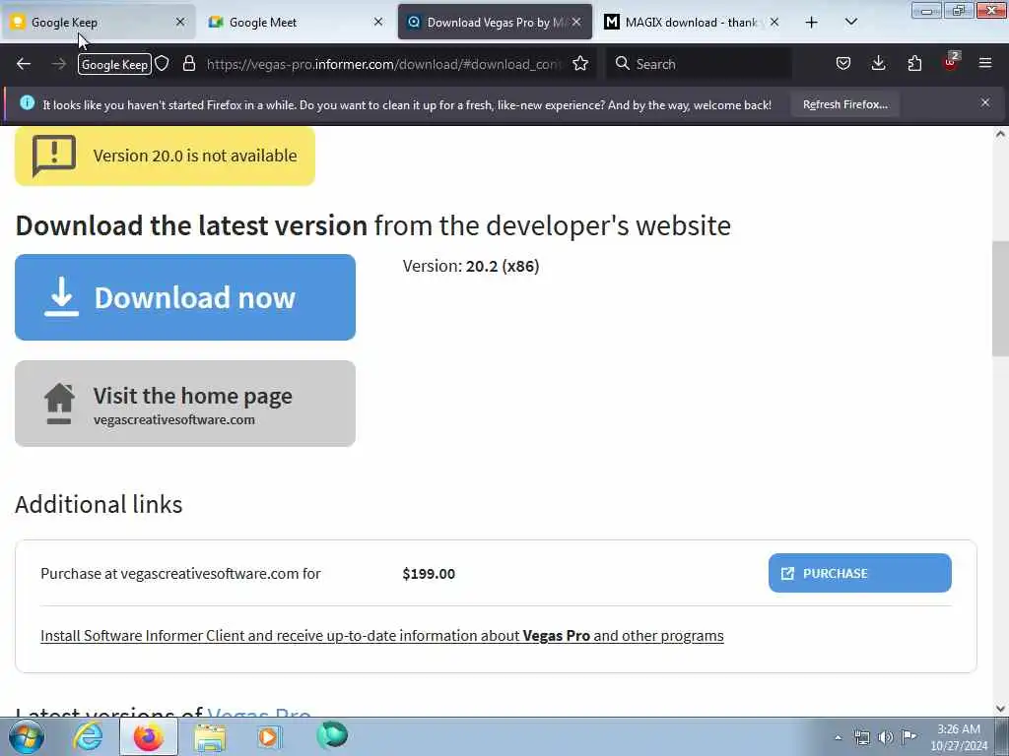The height and width of the screenshot is (756, 1009).
Task: Click the page vertical scrollbar thumb
Action: (1000, 298)
